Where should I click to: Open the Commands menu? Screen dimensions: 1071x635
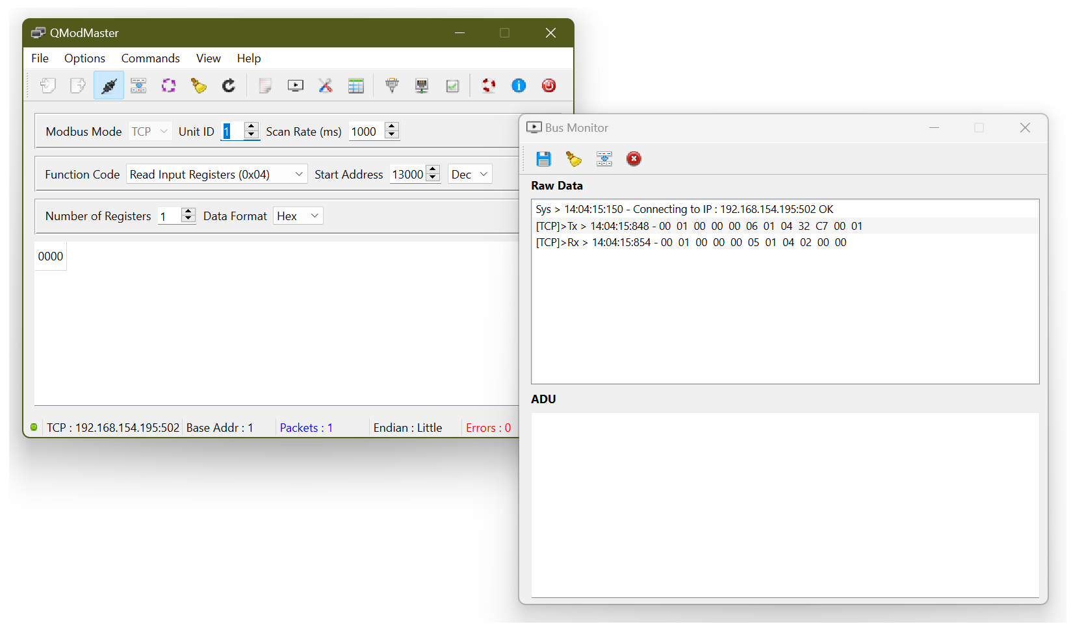tap(151, 58)
